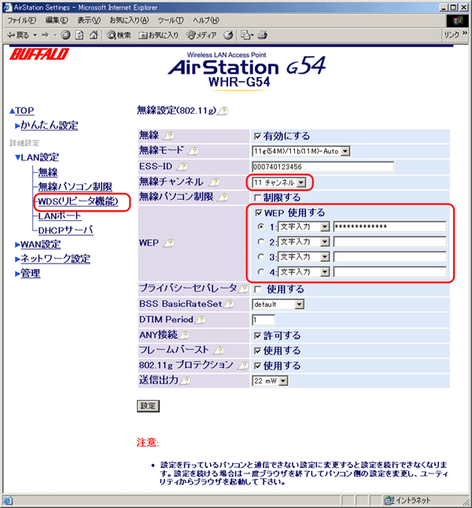Viewport: 472px width, 508px height.
Task: Open help icon next to BSS BasicRateSet
Action: (229, 304)
